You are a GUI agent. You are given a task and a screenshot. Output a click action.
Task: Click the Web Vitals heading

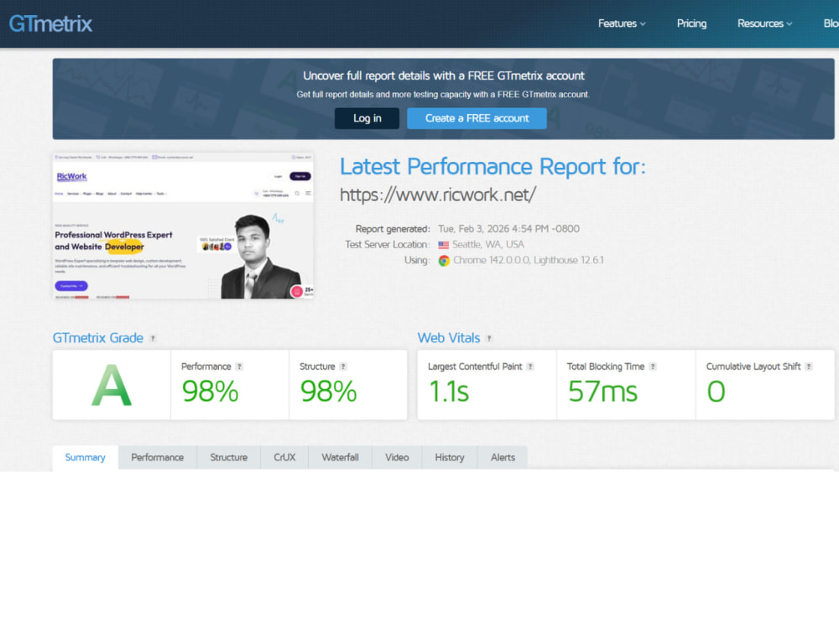click(x=448, y=338)
